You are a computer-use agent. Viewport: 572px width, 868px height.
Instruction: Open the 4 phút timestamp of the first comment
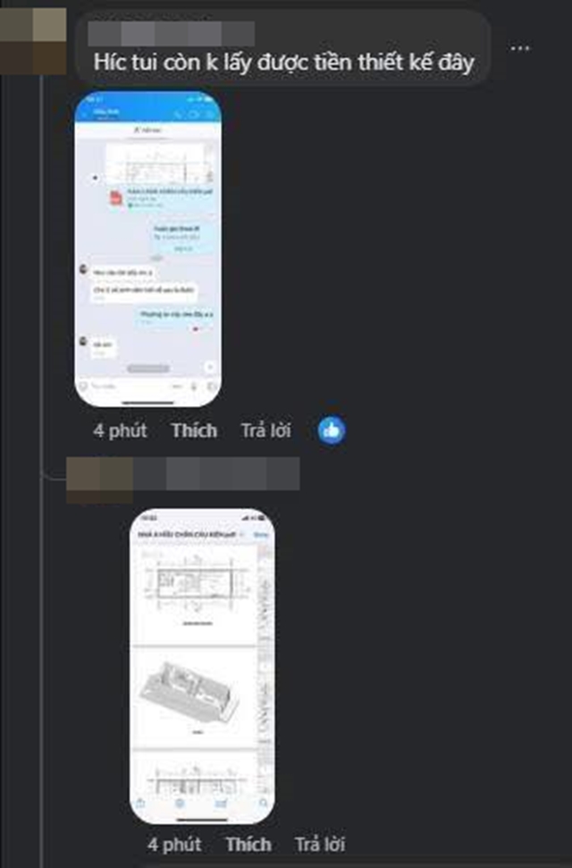pos(121,430)
